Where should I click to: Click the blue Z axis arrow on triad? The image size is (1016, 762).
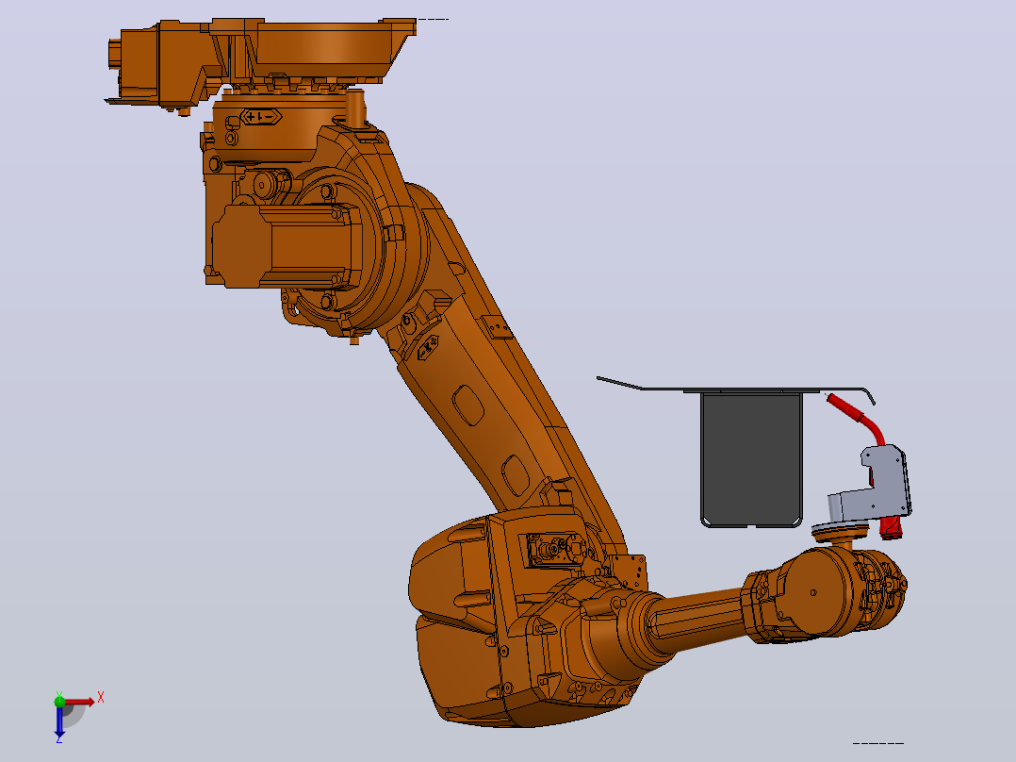(x=59, y=721)
